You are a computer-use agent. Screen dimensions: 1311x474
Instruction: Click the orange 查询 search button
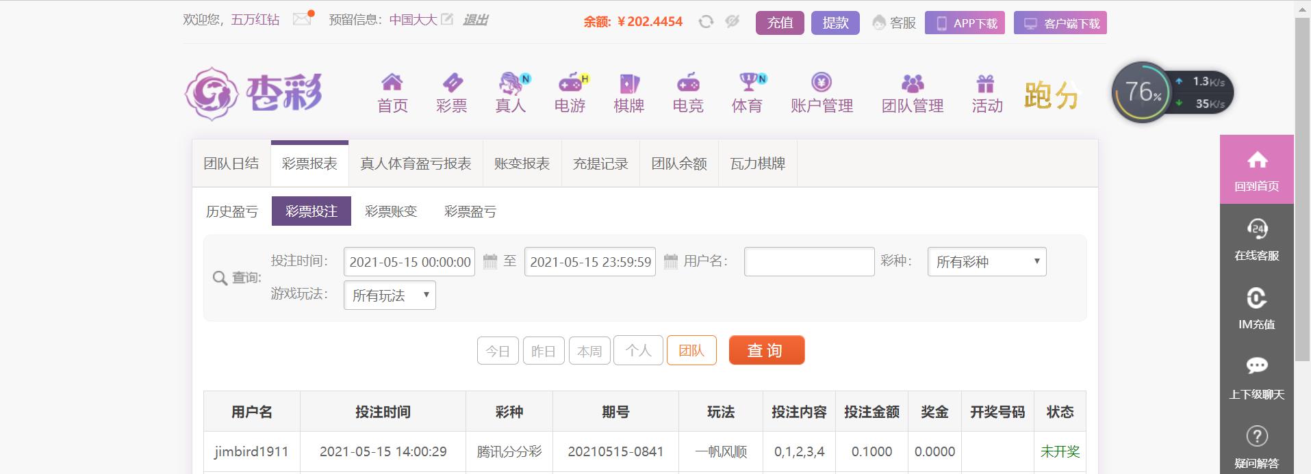pyautogui.click(x=767, y=350)
